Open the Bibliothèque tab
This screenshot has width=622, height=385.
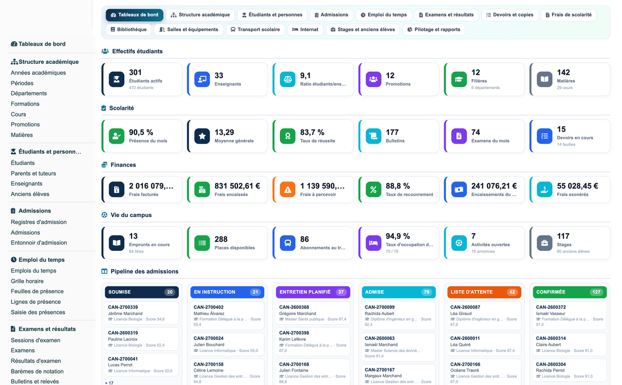[x=129, y=30]
